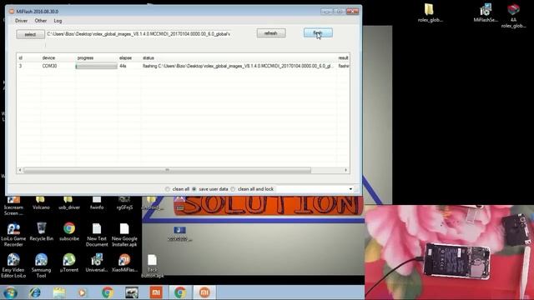Click the scrollbar right arrow
The image size is (534, 300).
click(346, 170)
